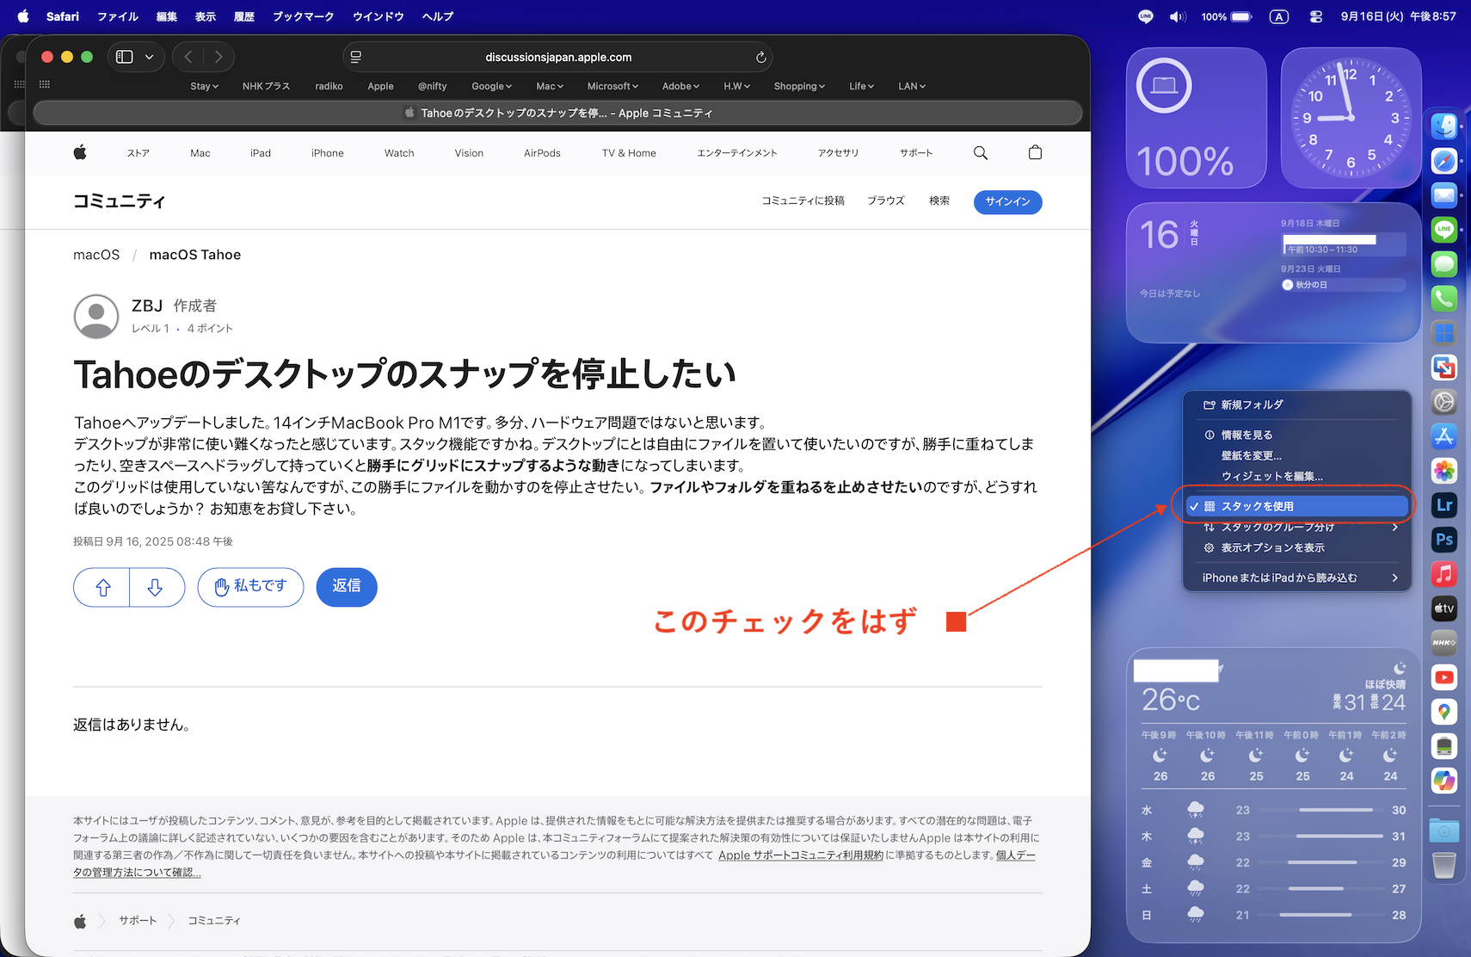This screenshot has width=1471, height=957.
Task: Open the スタックのグループ分け submenu
Action: [x=1297, y=527]
